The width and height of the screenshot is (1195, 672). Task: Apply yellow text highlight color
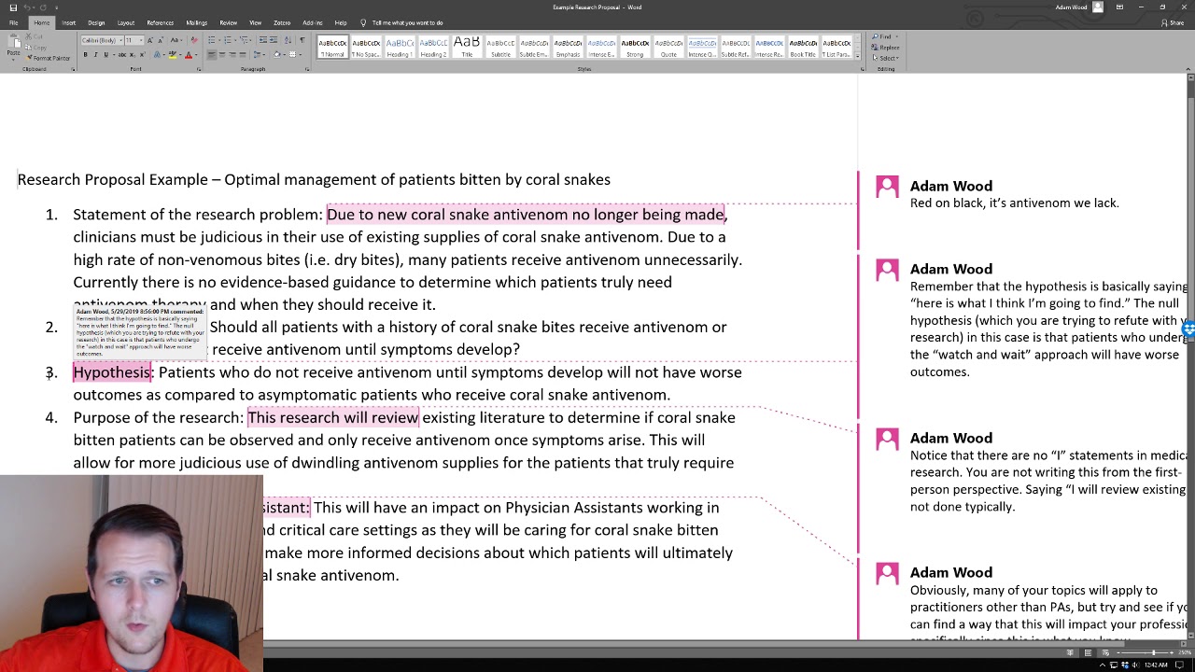coord(173,55)
